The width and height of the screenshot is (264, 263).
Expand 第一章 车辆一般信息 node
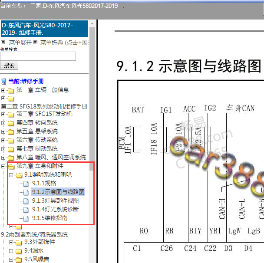3,90
